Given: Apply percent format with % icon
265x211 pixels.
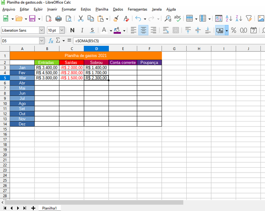Looking at the screenshot, I should [x=233, y=30].
